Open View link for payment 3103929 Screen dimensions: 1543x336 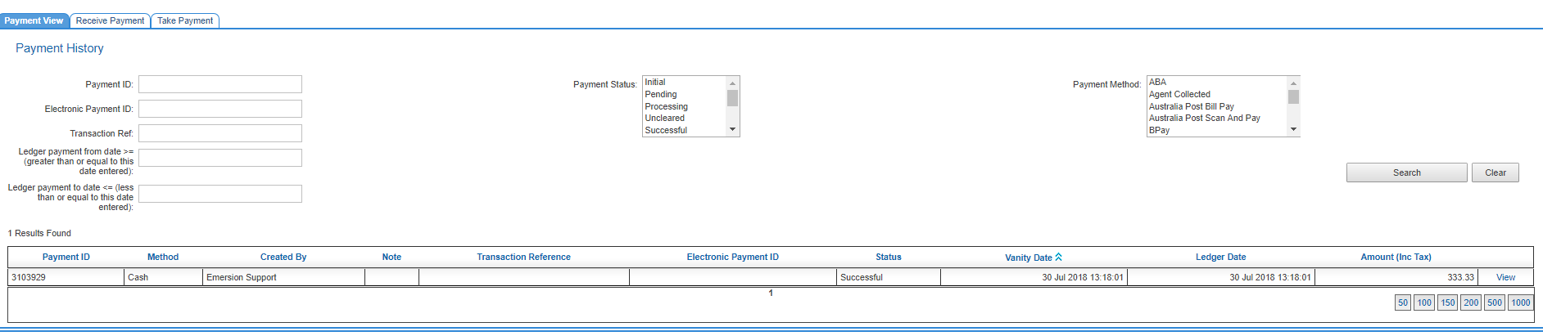1505,277
